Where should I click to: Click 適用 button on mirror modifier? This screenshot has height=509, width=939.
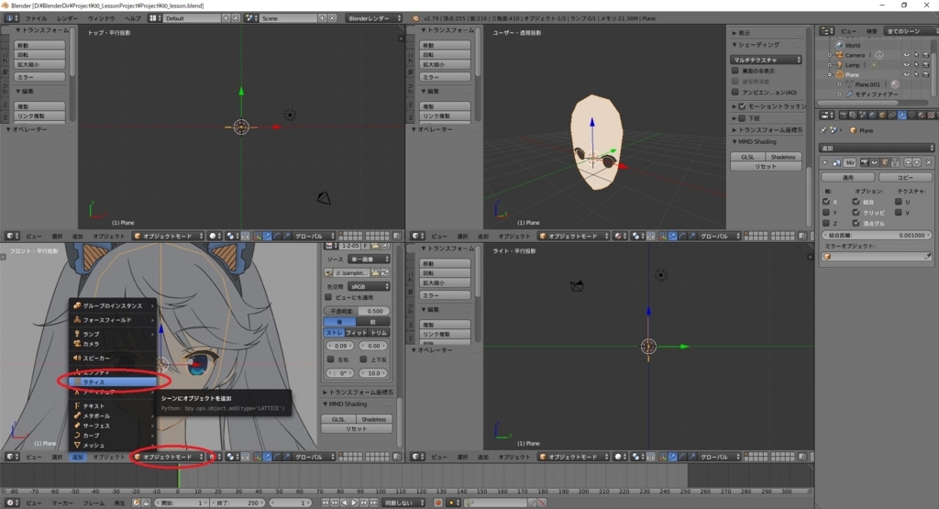tap(848, 177)
